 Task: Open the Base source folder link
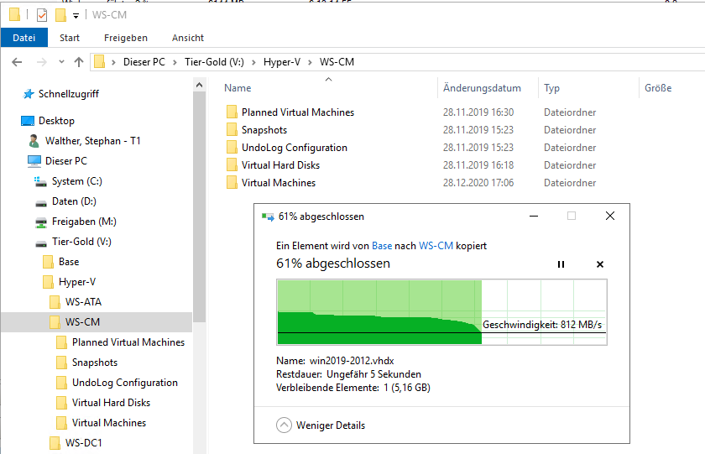pos(382,246)
